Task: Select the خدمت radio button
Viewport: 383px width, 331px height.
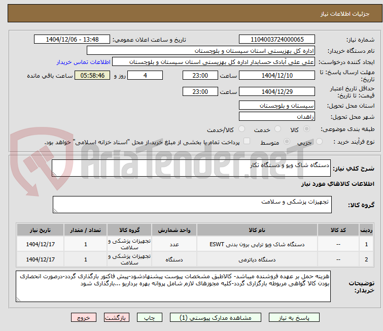Action: (x=277, y=129)
